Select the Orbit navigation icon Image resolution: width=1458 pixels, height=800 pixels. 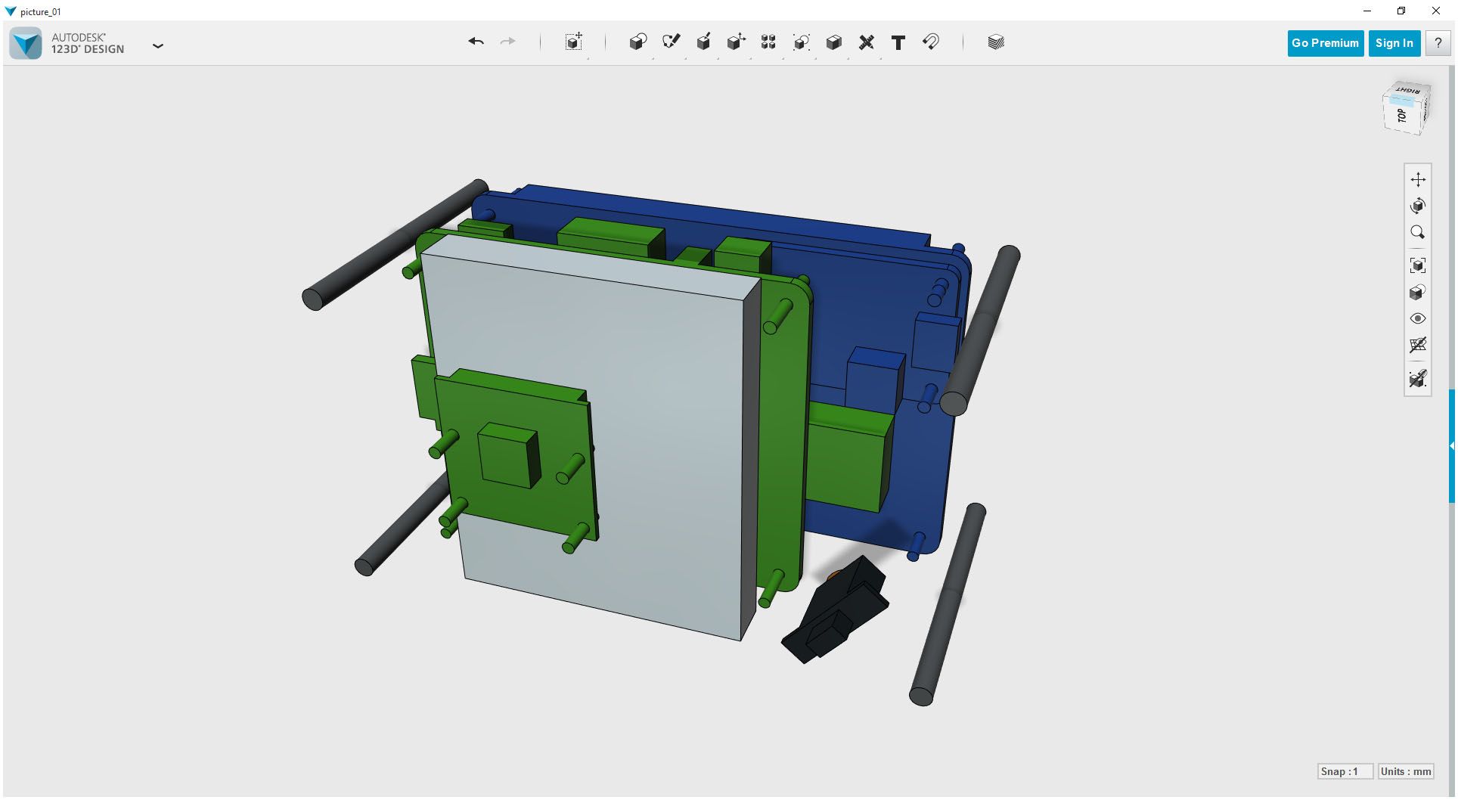pyautogui.click(x=1419, y=205)
